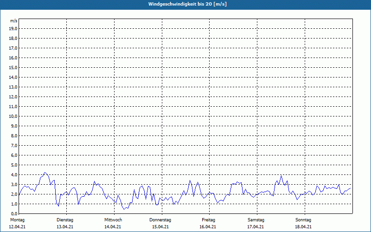Viewport: 371px width, 232px height.
Task: Click the date '14.04.21'
Action: (113, 227)
